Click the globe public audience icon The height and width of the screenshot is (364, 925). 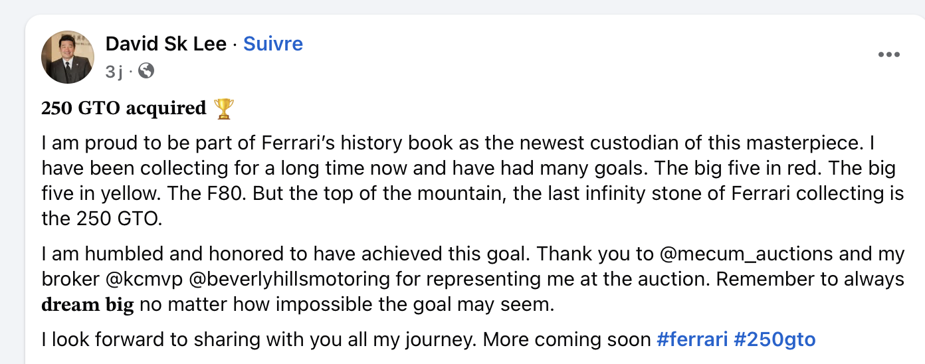146,70
